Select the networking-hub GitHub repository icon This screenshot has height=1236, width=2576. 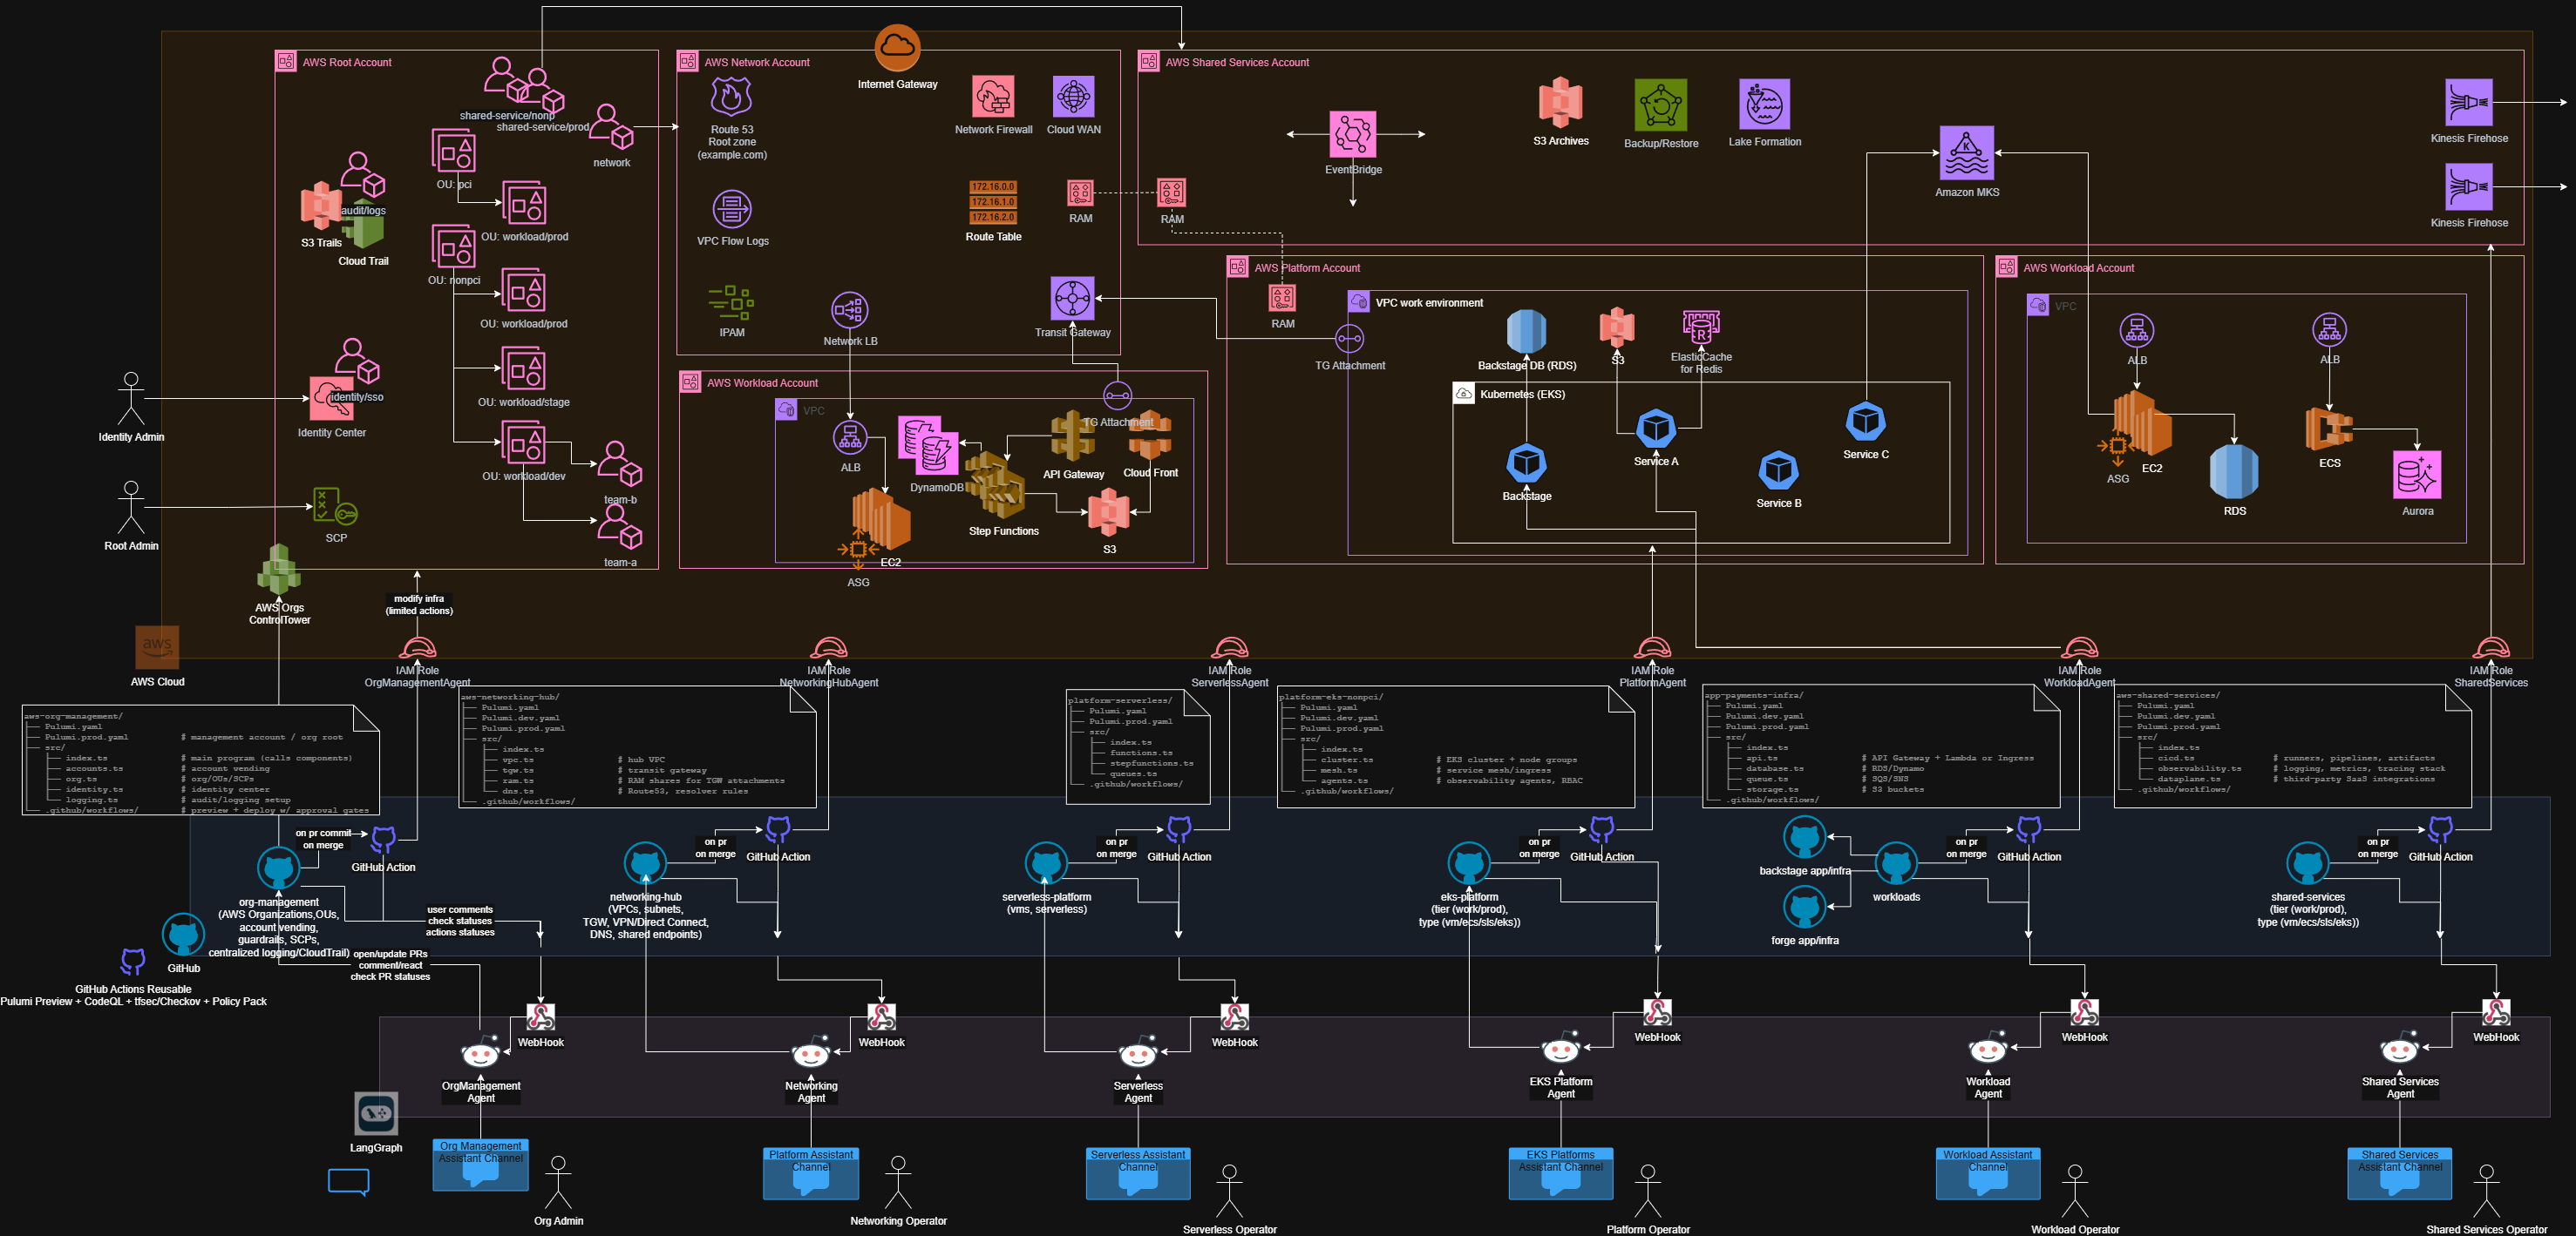(645, 863)
